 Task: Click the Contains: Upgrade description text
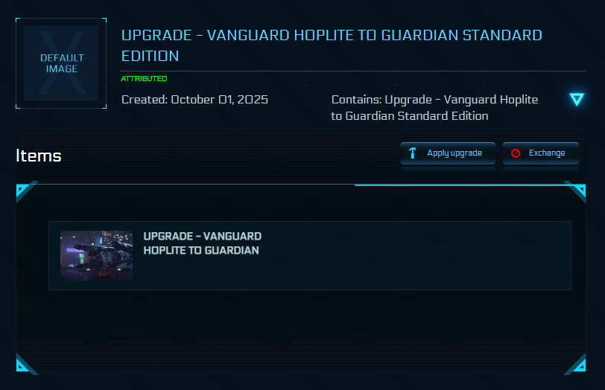(434, 107)
